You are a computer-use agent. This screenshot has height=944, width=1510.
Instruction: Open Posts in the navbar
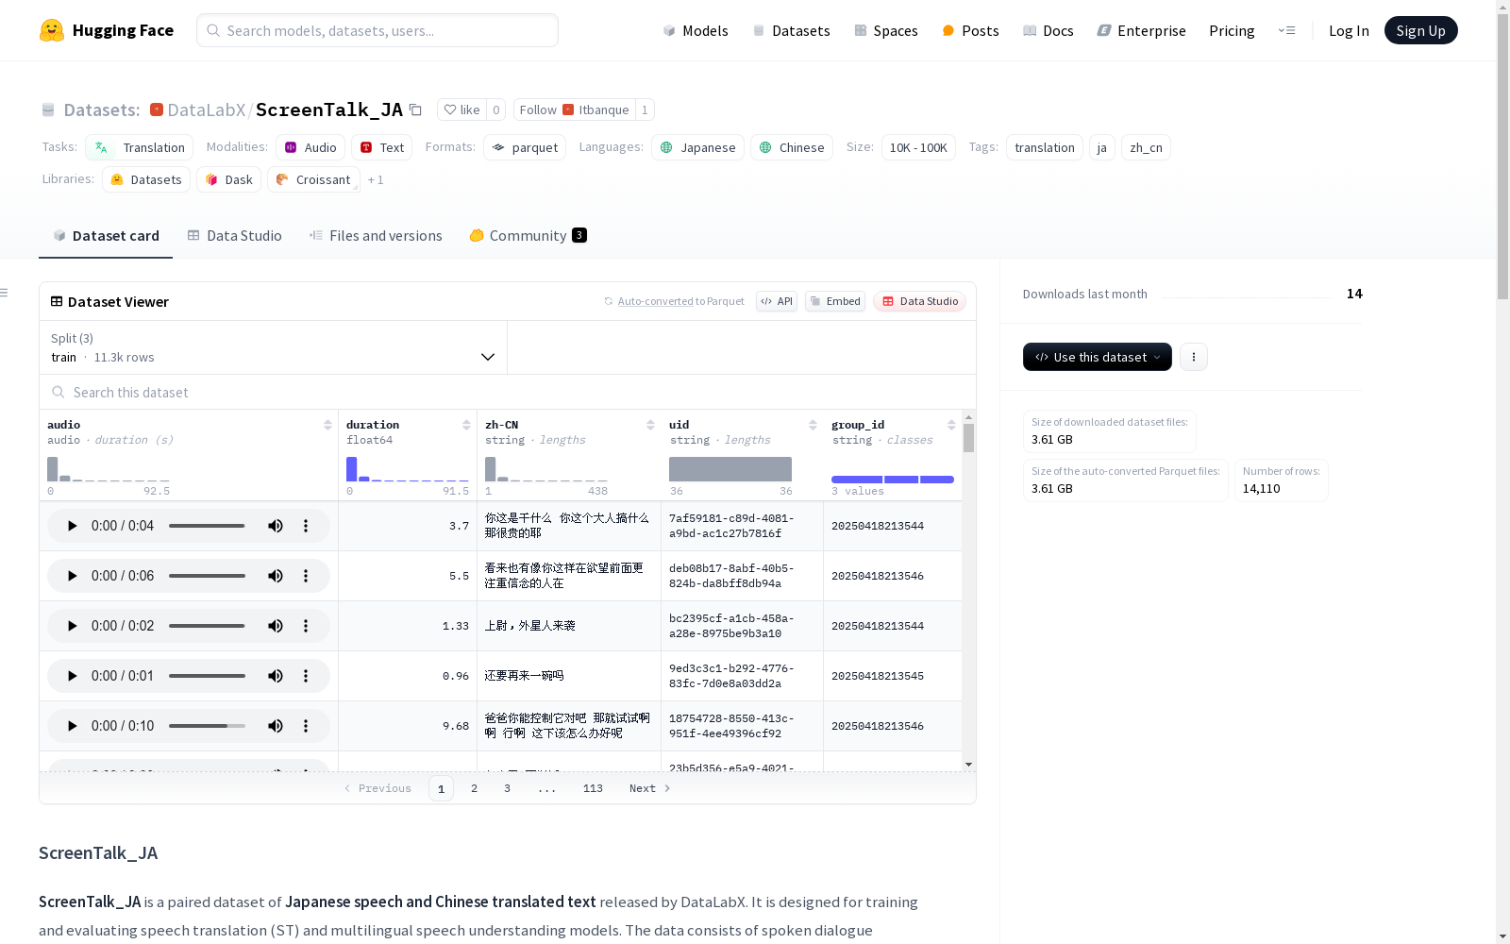pos(971,30)
